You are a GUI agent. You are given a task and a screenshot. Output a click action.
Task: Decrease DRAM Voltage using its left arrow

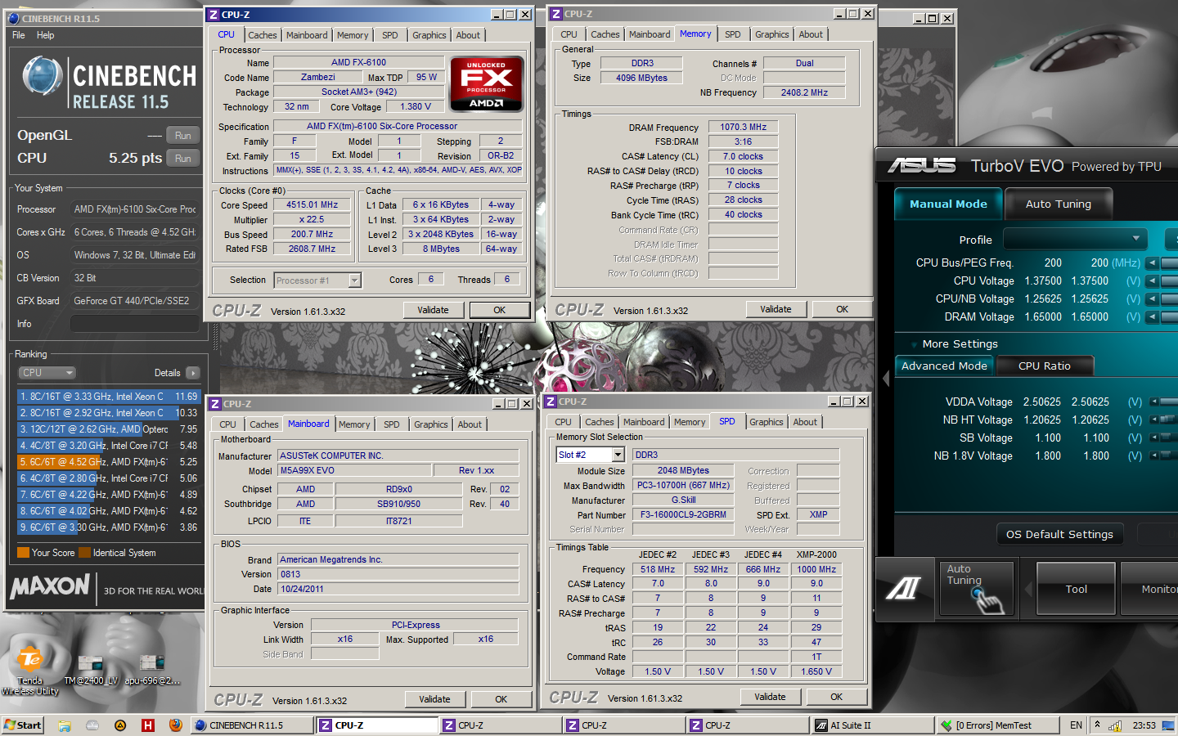coord(1152,317)
